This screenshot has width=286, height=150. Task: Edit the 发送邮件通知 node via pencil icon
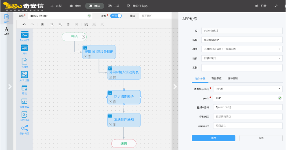(110, 124)
